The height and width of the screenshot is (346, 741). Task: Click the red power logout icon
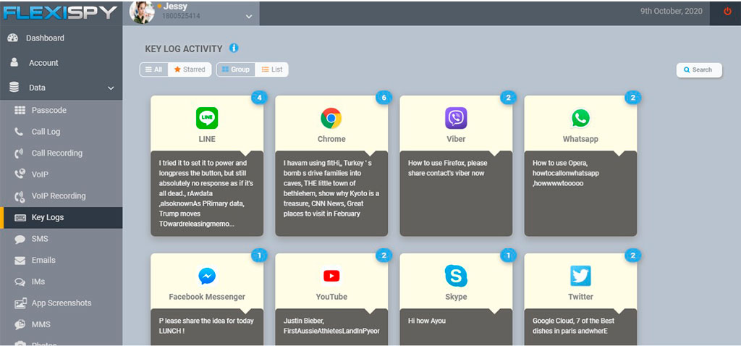pos(727,12)
